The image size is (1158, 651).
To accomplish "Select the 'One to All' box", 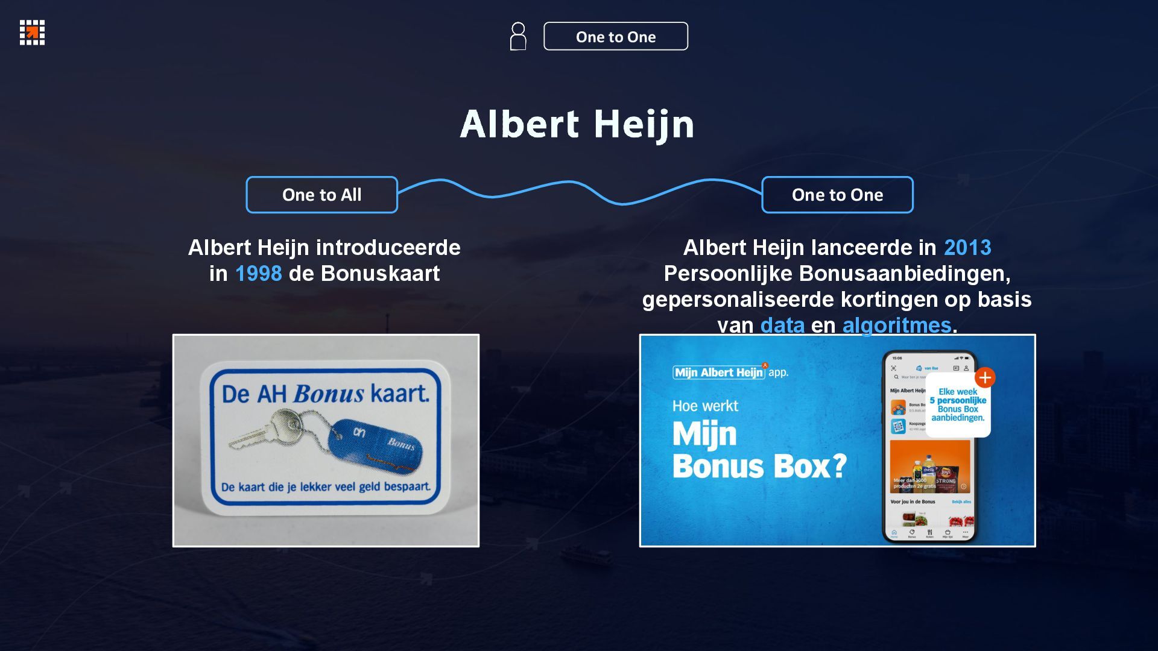I will pos(322,195).
